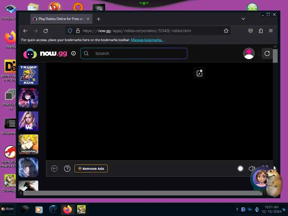
Task: Open the player help question mark
Action: point(67,168)
